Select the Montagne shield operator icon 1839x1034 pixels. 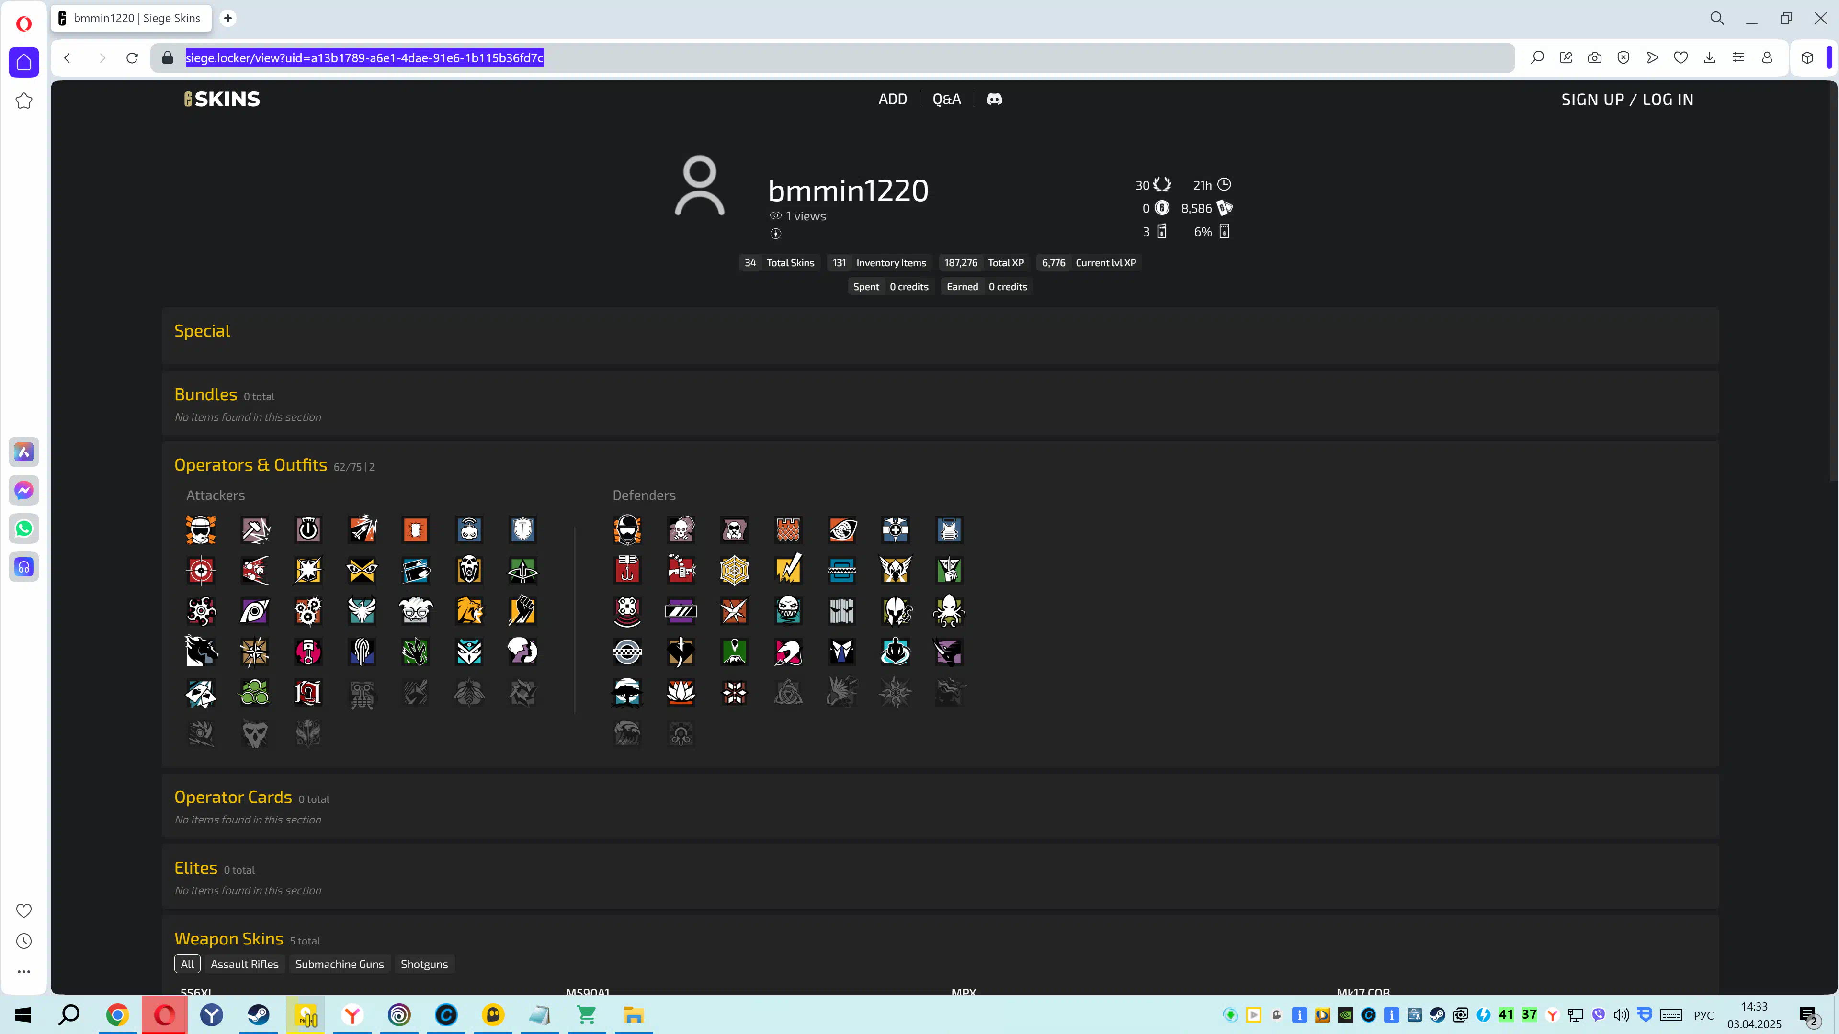(x=522, y=529)
